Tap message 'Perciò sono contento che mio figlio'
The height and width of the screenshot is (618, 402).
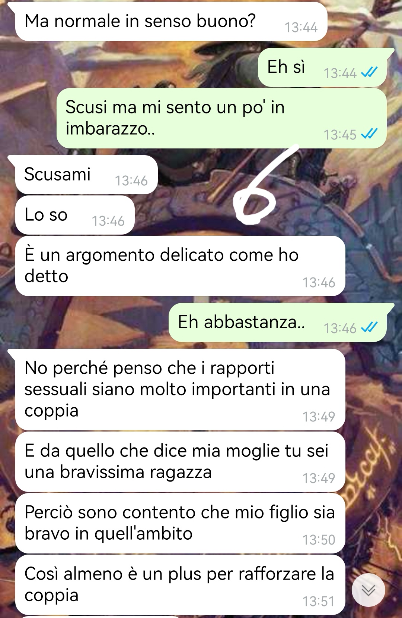pos(180,523)
